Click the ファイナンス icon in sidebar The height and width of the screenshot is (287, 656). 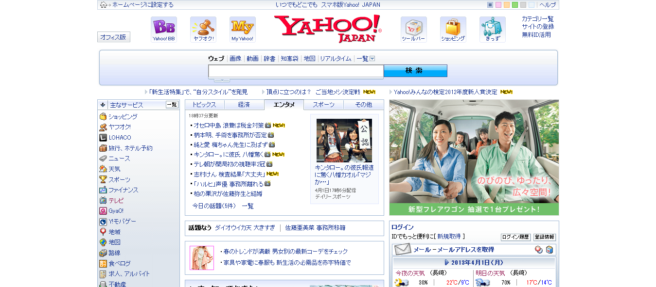point(103,190)
